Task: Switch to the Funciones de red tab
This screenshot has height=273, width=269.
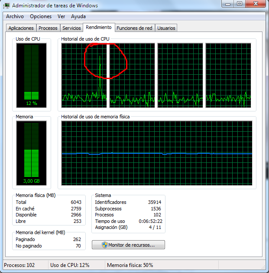Action: [x=134, y=28]
